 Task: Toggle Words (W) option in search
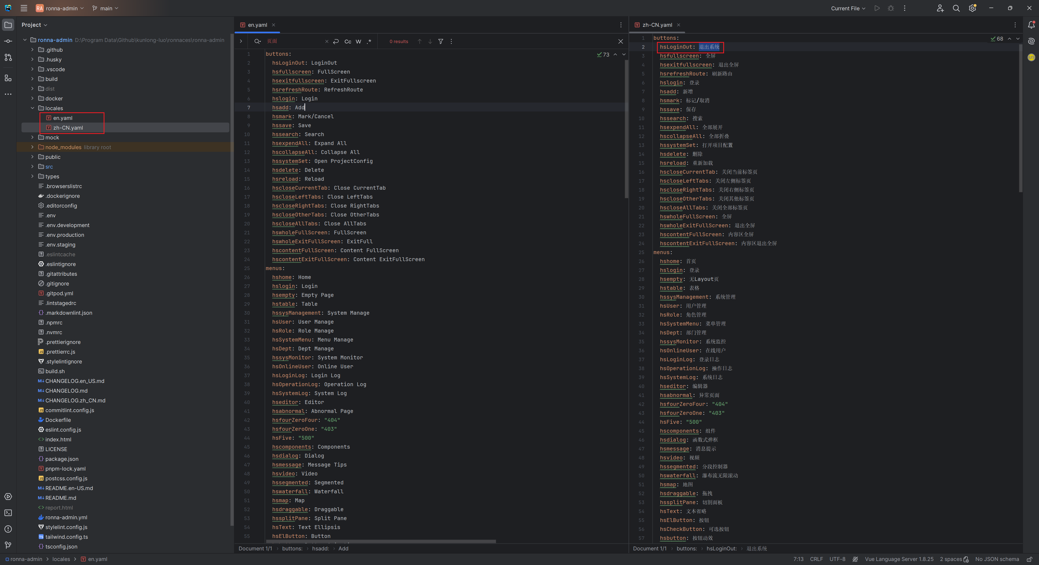pos(358,41)
